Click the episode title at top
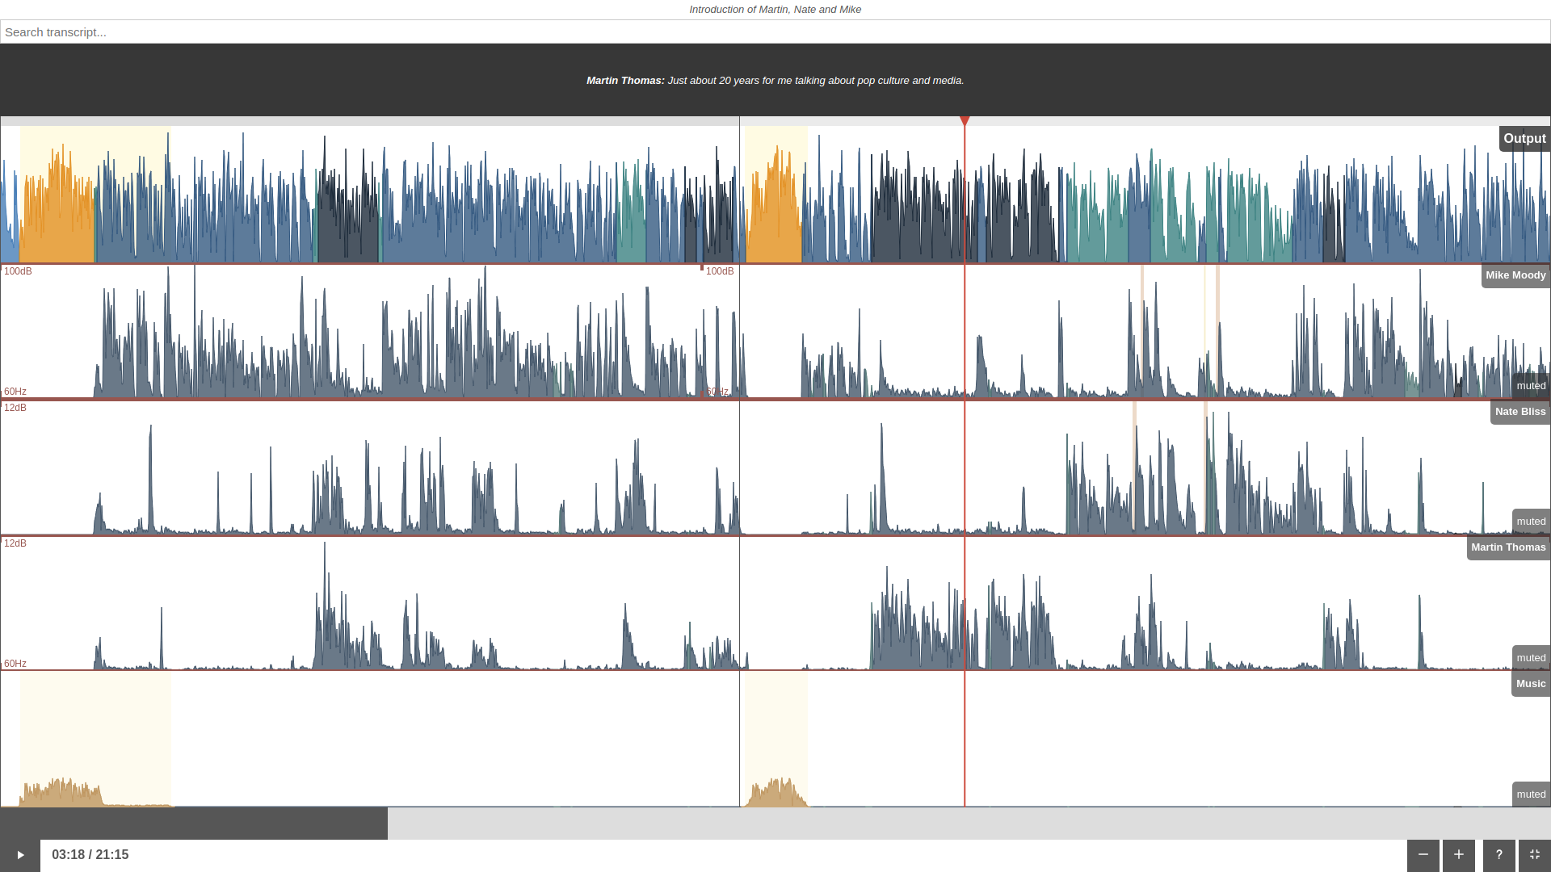This screenshot has width=1551, height=872. 775,10
